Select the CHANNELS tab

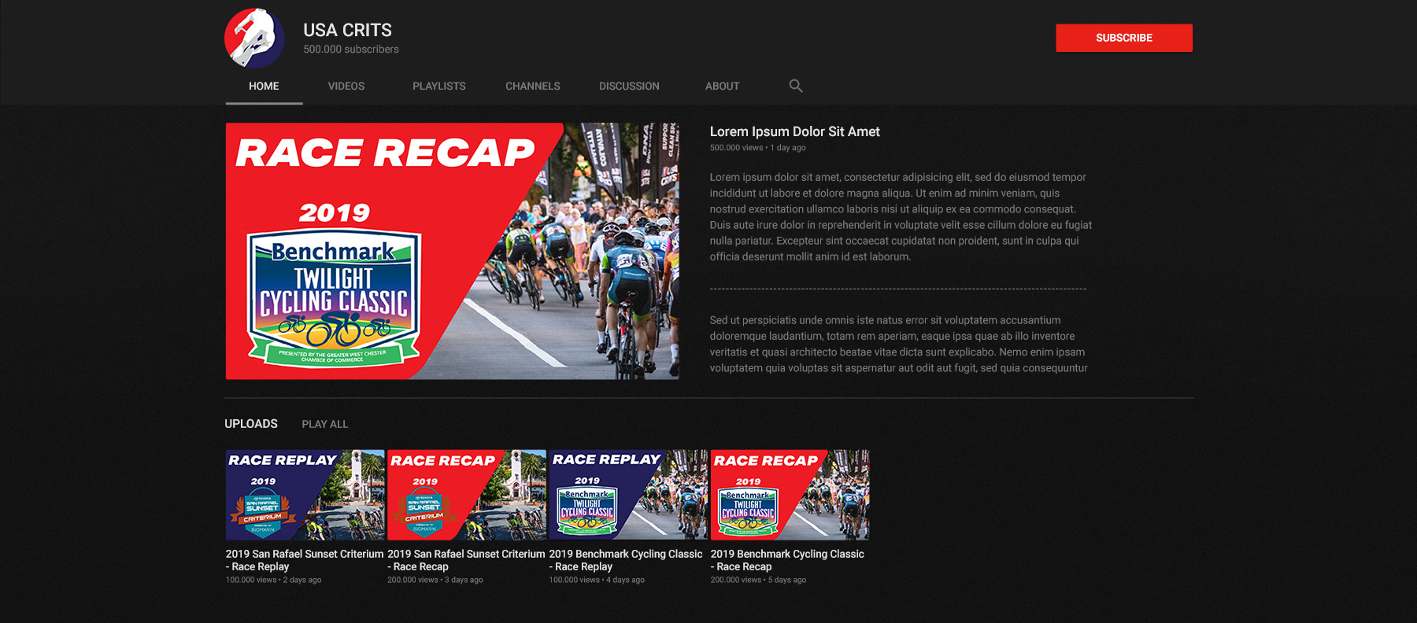pos(533,86)
